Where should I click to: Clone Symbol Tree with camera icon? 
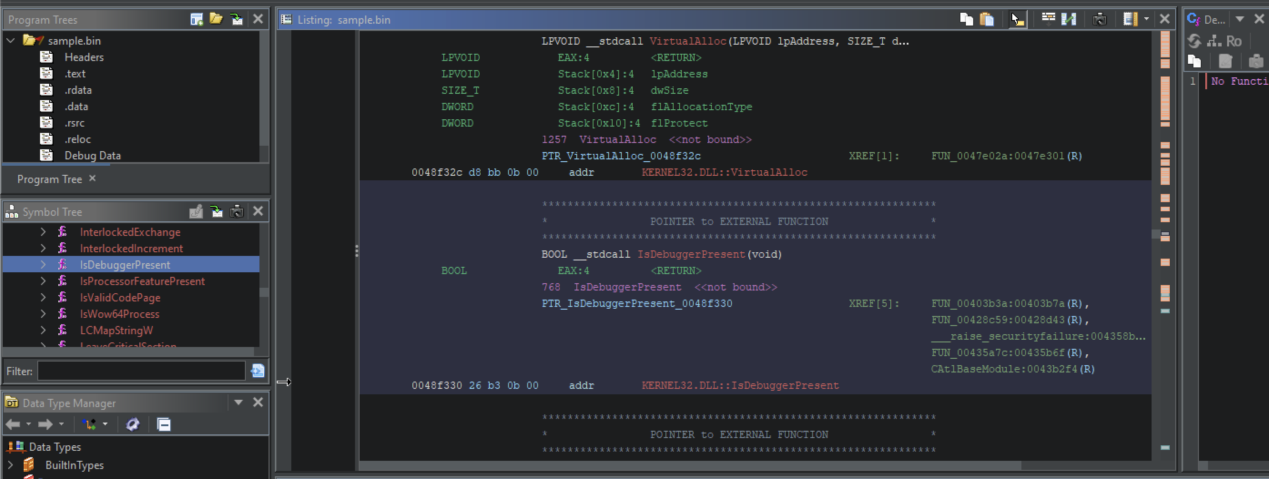tap(237, 211)
